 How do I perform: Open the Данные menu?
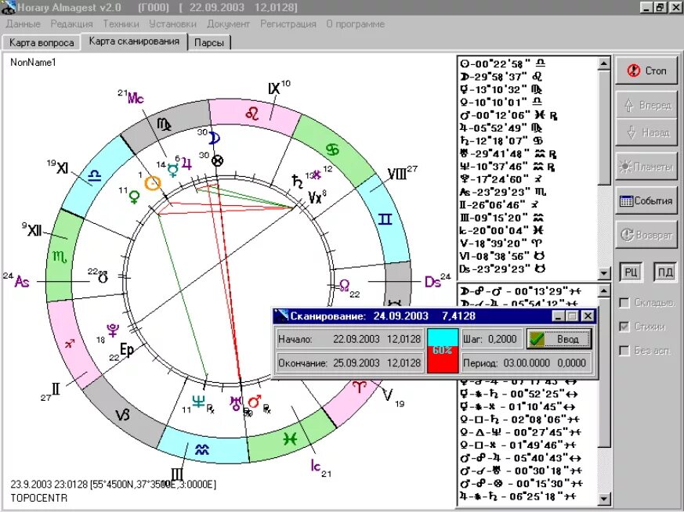click(24, 24)
